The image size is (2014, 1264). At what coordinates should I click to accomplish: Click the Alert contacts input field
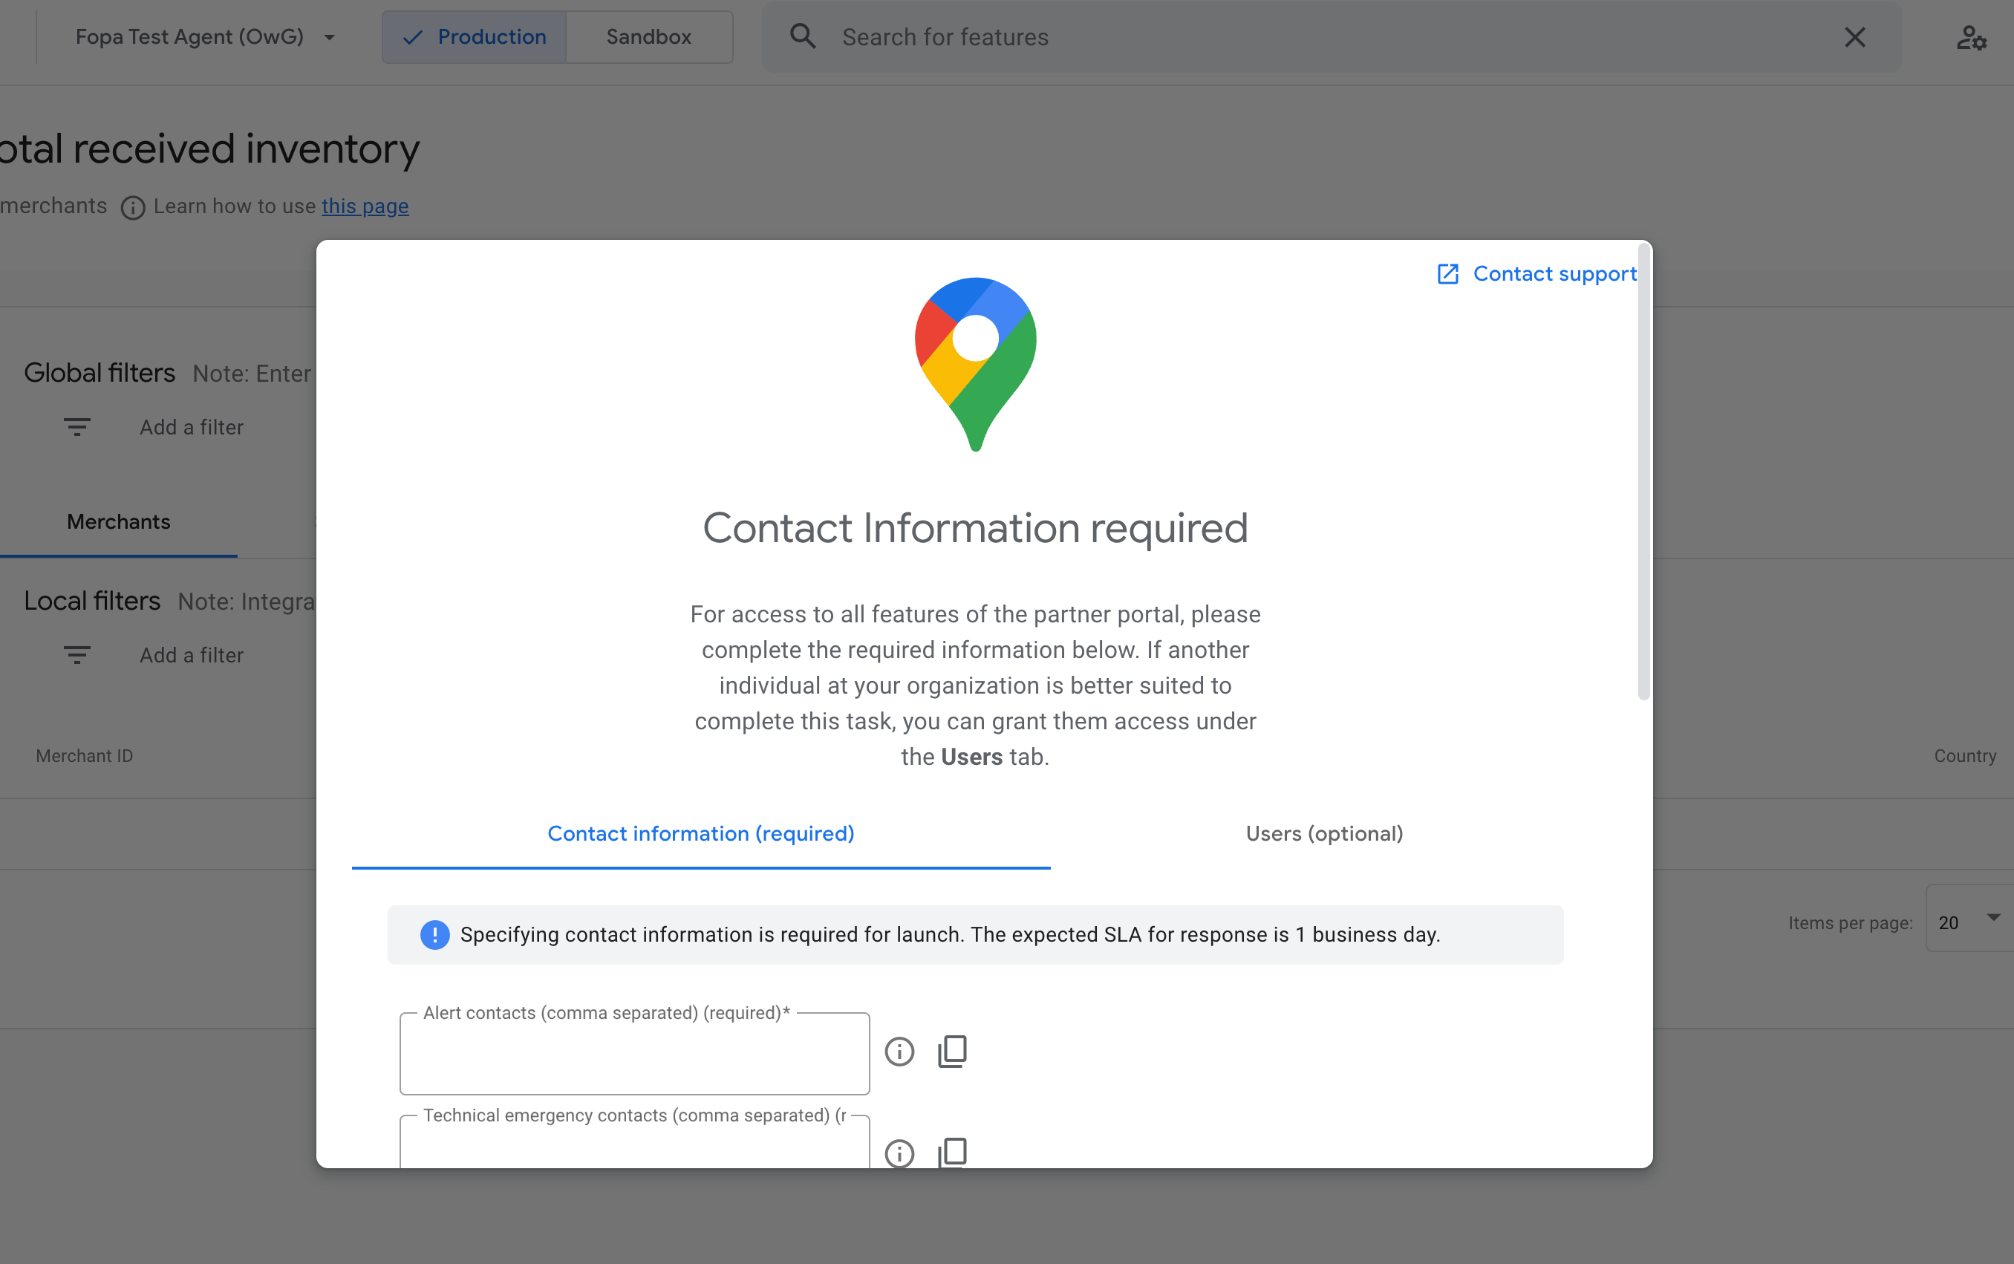click(x=635, y=1052)
